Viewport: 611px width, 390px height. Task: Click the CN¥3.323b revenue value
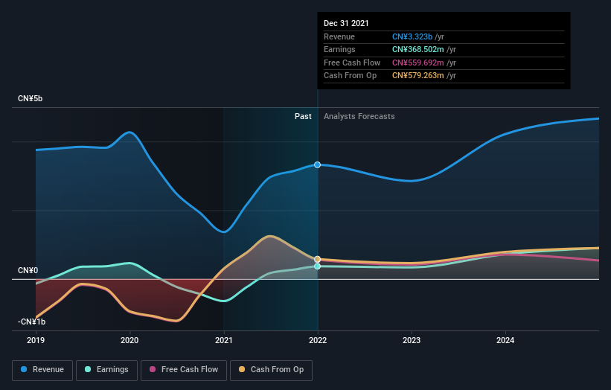tap(412, 36)
